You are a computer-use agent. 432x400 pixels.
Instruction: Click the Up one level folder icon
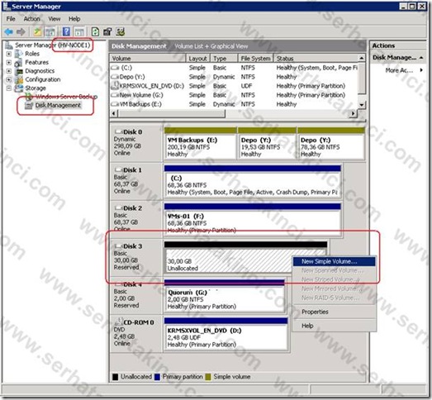tap(37, 32)
